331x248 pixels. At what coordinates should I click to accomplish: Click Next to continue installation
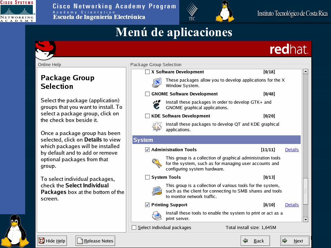pos(295,241)
